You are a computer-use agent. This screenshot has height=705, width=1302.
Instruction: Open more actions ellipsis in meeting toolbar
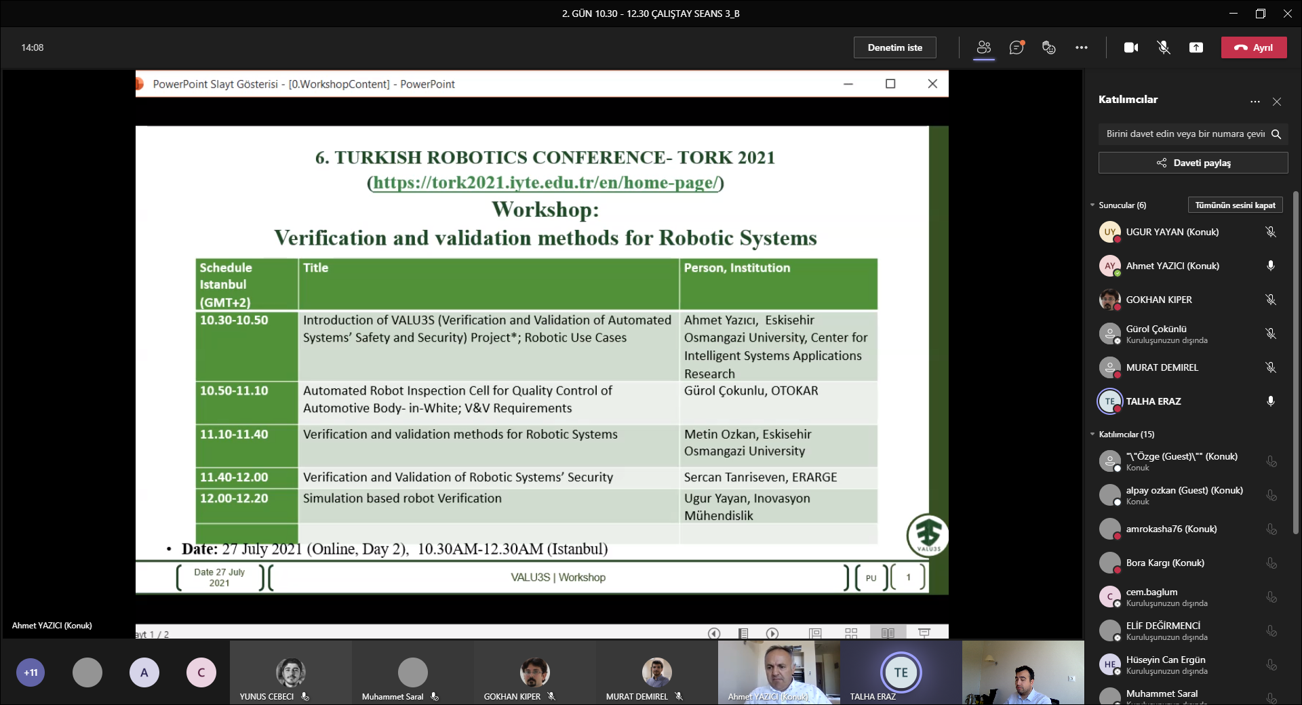coord(1082,47)
